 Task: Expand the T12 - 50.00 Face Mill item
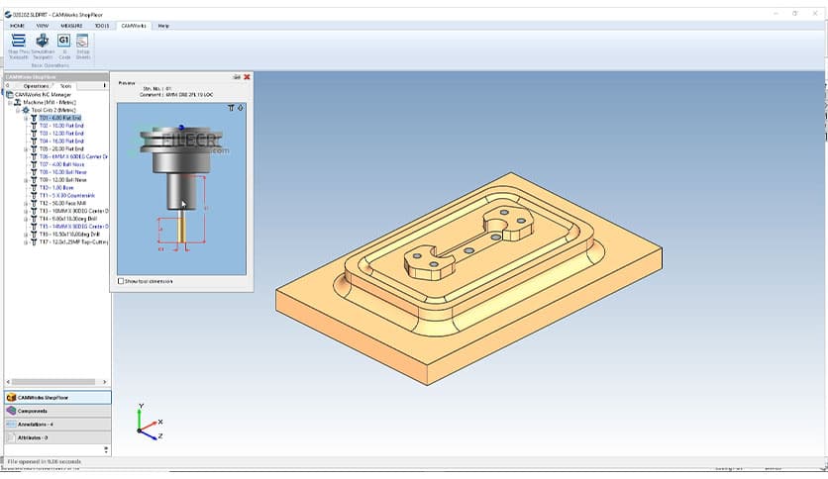(26, 203)
